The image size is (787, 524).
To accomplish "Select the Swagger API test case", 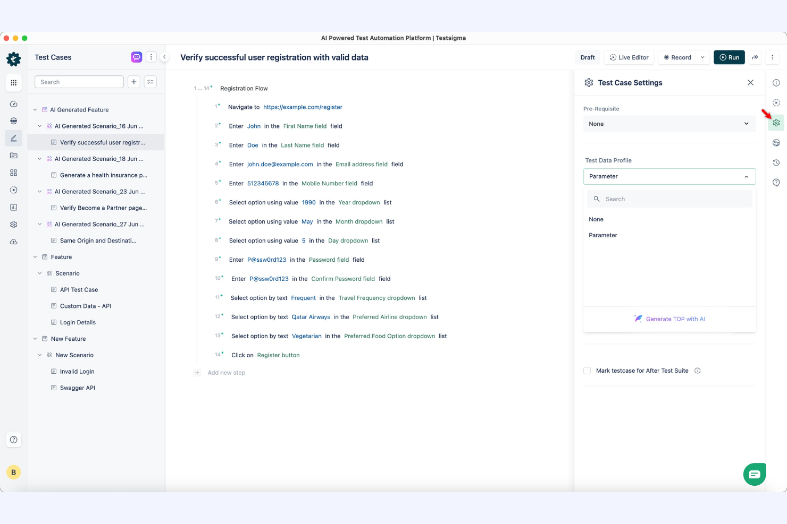I will pos(78,388).
